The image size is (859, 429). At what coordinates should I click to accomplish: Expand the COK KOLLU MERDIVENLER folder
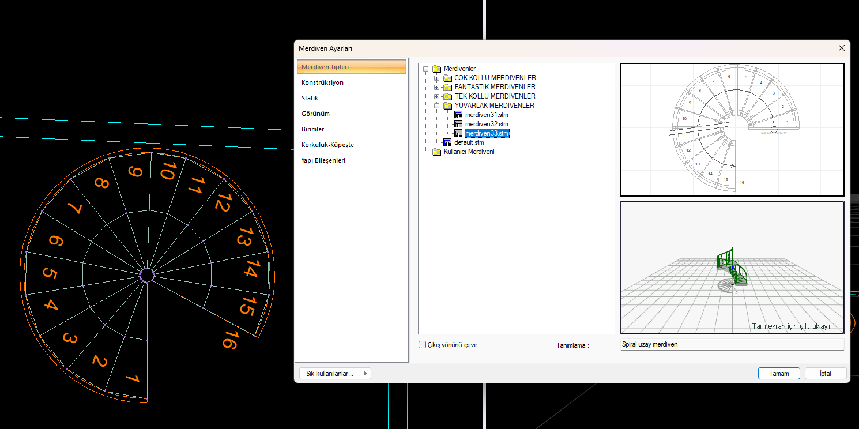437,78
